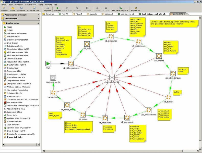
Task: Click the Transfert Fichier job node
Action: [x=53, y=92]
